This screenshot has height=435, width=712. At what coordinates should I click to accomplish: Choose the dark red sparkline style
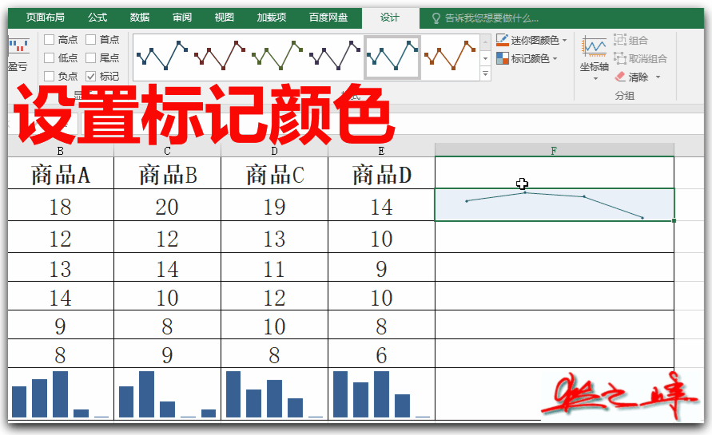point(220,55)
